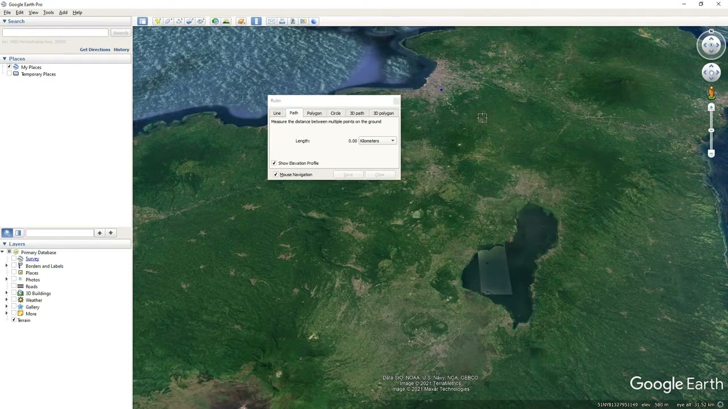This screenshot has width=728, height=409.
Task: Click the Search button
Action: pos(120,33)
